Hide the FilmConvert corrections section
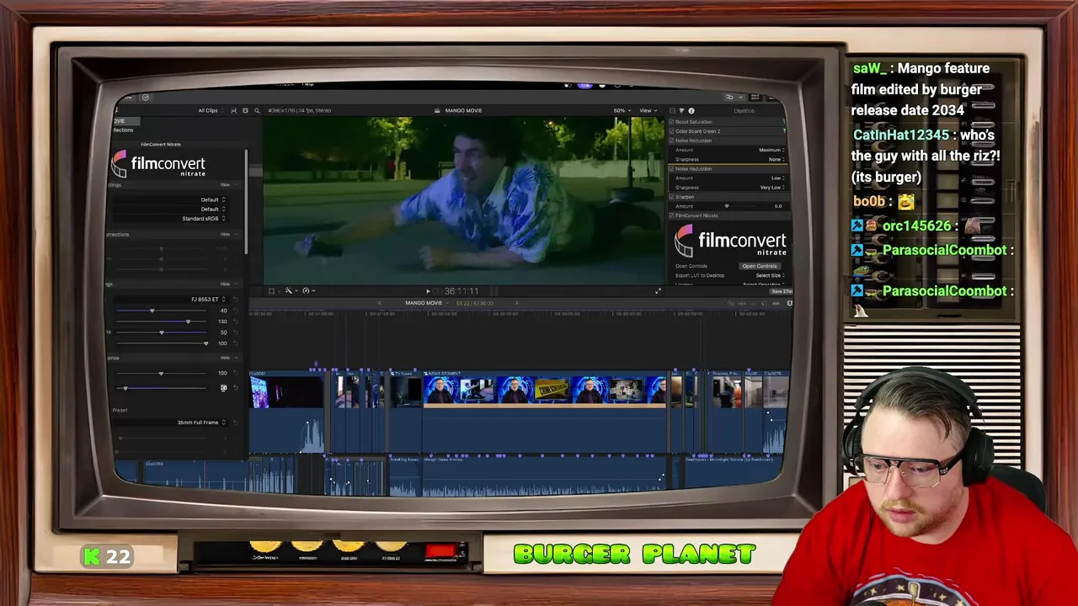The image size is (1078, 606). [x=225, y=234]
